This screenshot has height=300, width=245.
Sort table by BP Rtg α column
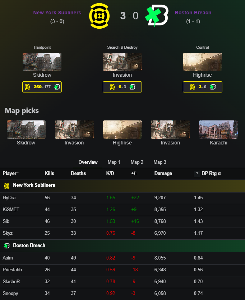pos(211,173)
